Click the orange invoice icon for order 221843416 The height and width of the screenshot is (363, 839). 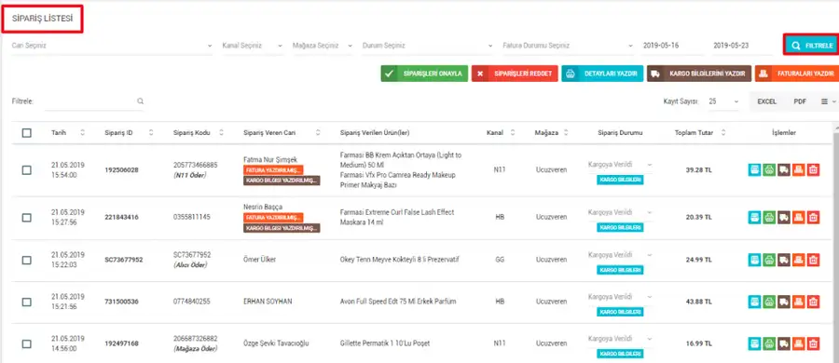798,217
